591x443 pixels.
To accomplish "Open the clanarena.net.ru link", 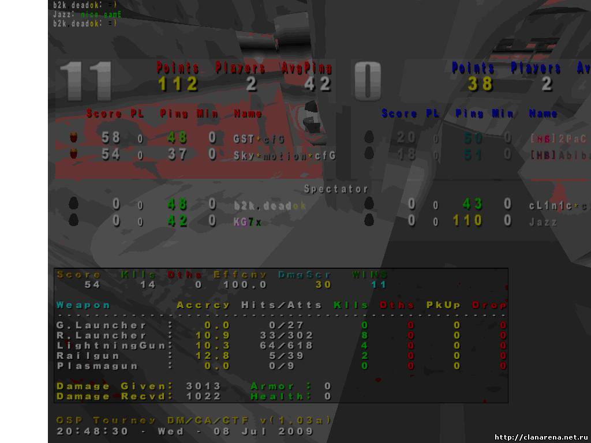I will pyautogui.click(x=541, y=437).
